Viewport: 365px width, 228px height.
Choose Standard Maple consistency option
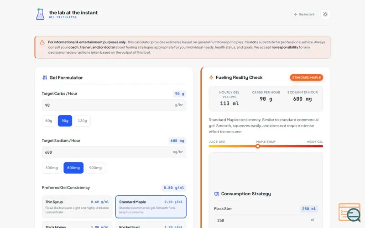pyautogui.click(x=151, y=207)
